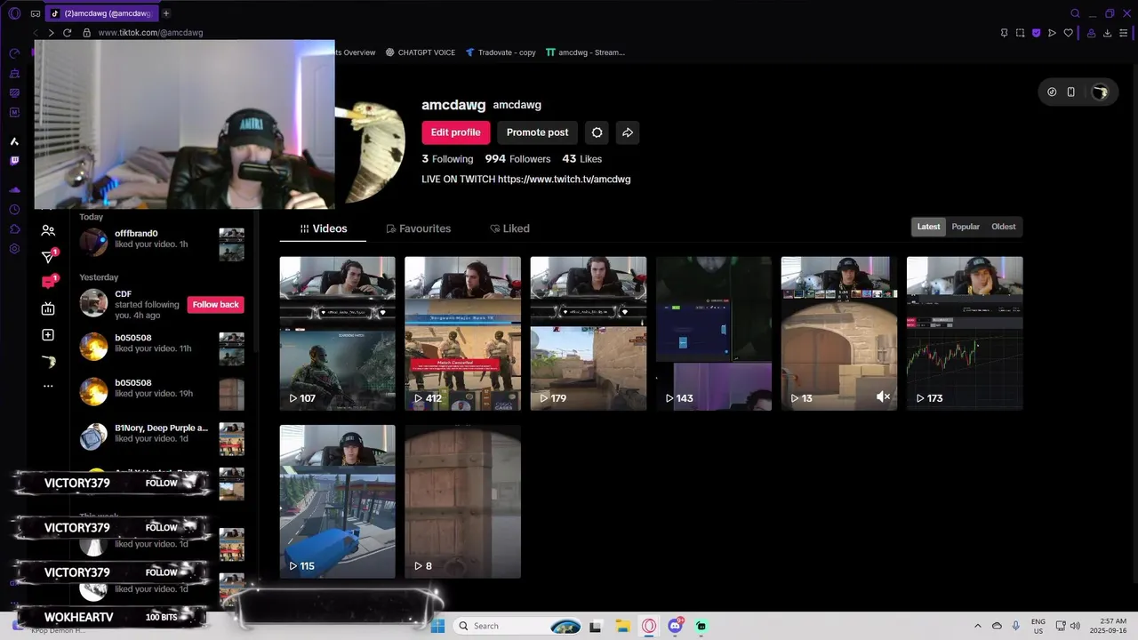
Task: Open the Tradovate - copy bookmark
Action: point(501,52)
